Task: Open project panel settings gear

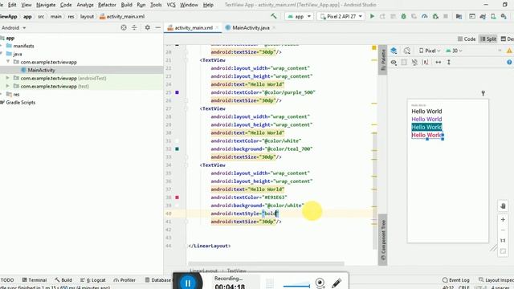Action: (148, 27)
